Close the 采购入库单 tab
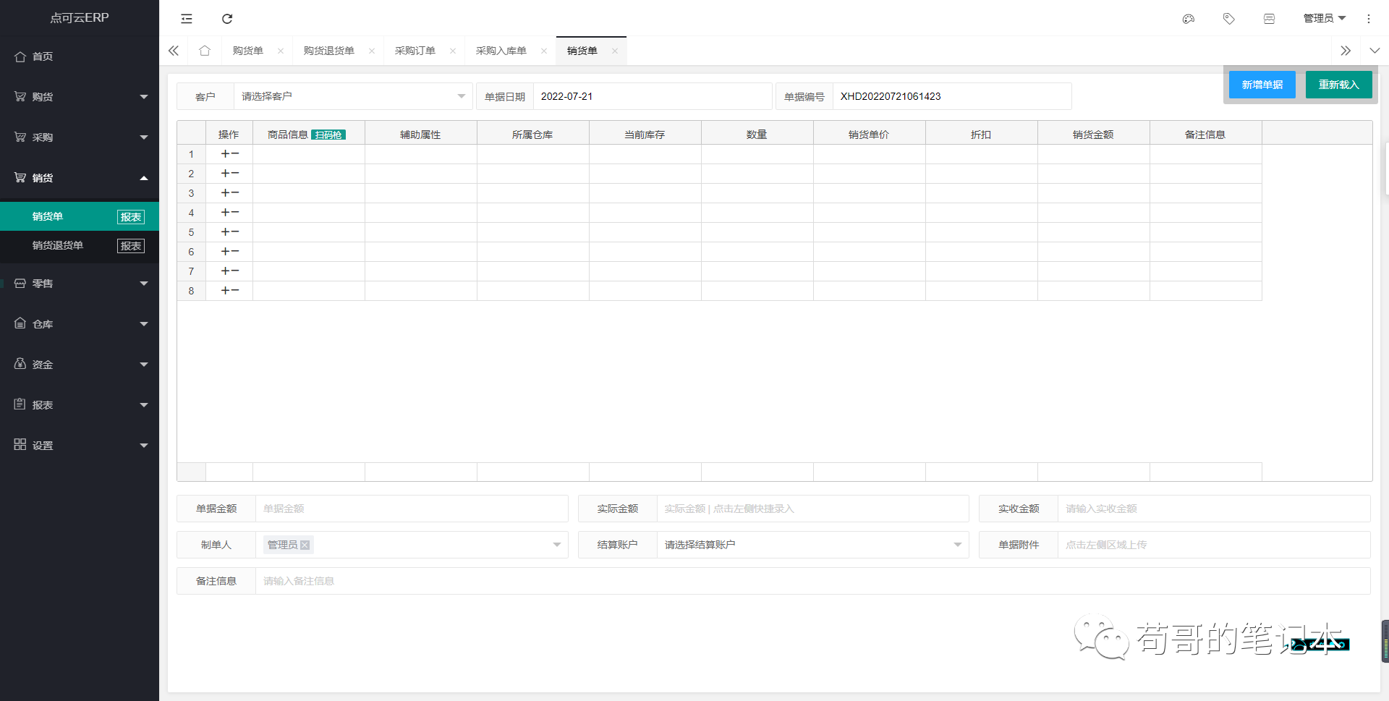This screenshot has height=701, width=1389. (544, 51)
